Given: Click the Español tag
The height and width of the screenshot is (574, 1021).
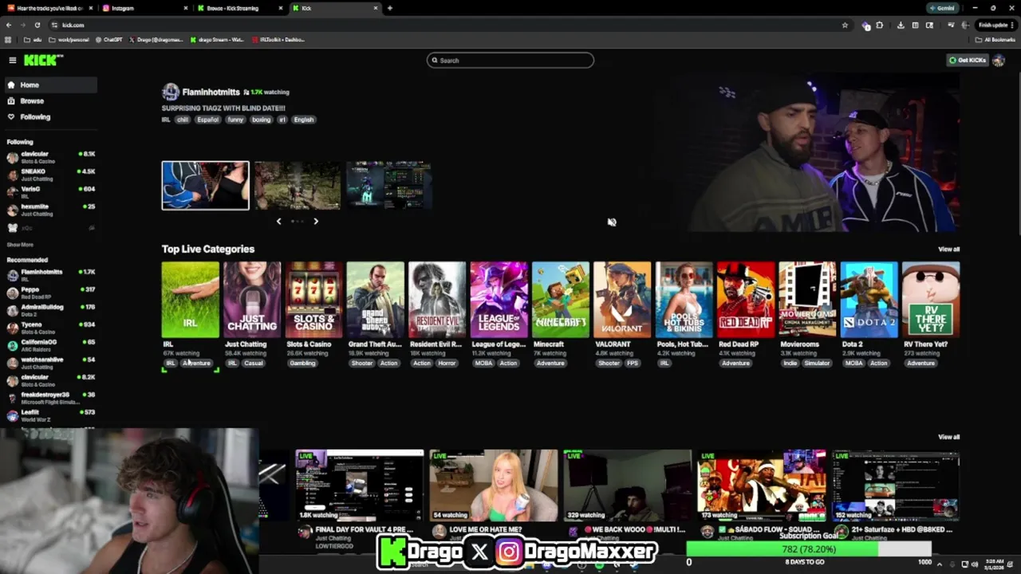Looking at the screenshot, I should pos(207,120).
